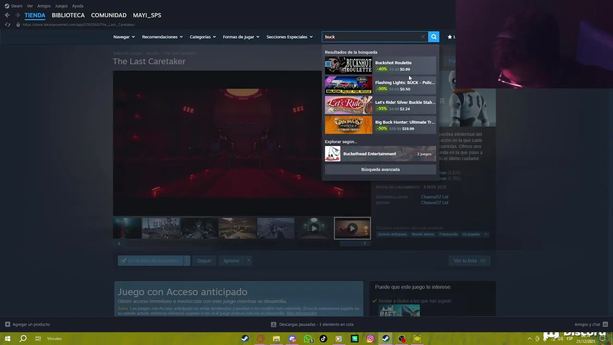
Task: Click the thumbnail strip scrollbar handle
Action: click(349, 243)
